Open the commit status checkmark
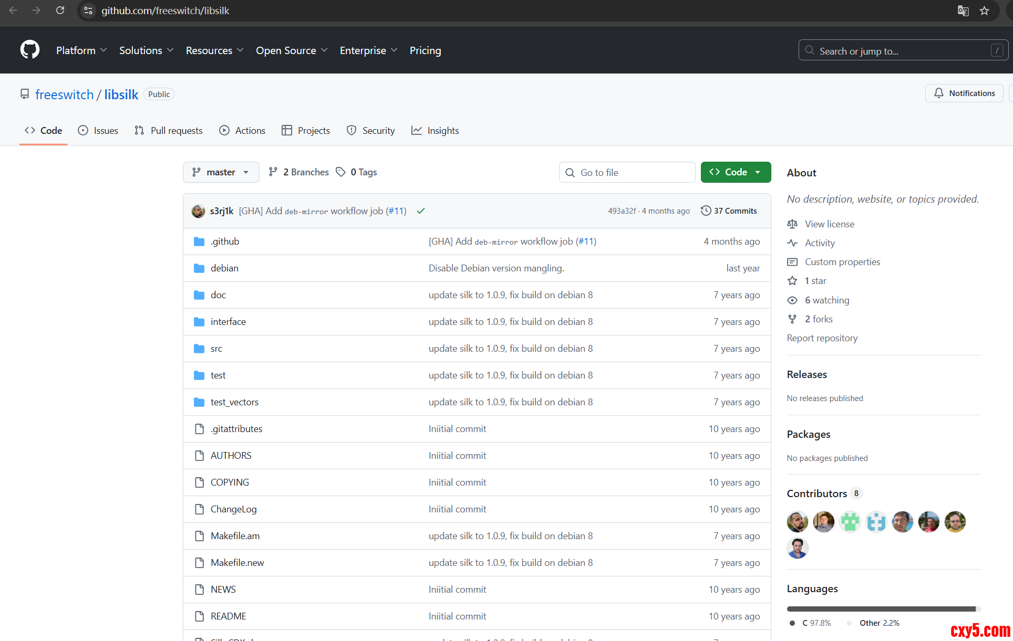Viewport: 1013px width, 641px height. pyautogui.click(x=420, y=211)
